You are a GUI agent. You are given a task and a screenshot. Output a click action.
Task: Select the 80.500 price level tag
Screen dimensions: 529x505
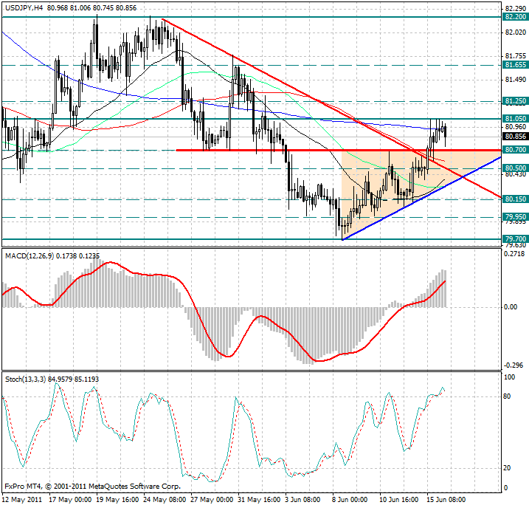(x=514, y=168)
